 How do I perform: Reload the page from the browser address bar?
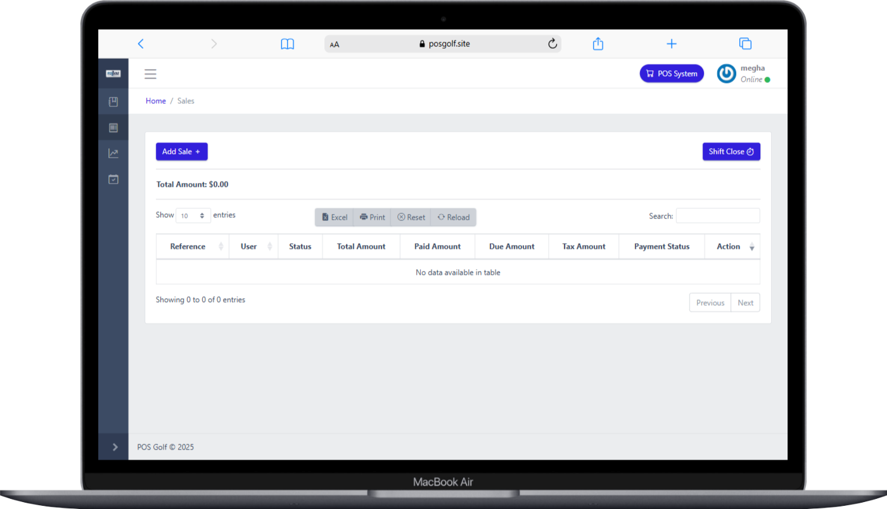tap(552, 44)
